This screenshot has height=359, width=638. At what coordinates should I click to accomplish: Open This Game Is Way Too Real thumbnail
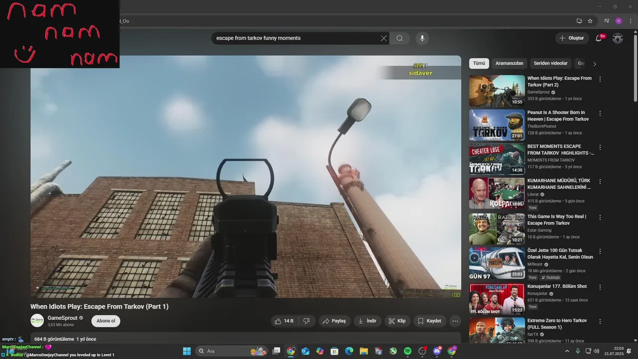point(497,229)
